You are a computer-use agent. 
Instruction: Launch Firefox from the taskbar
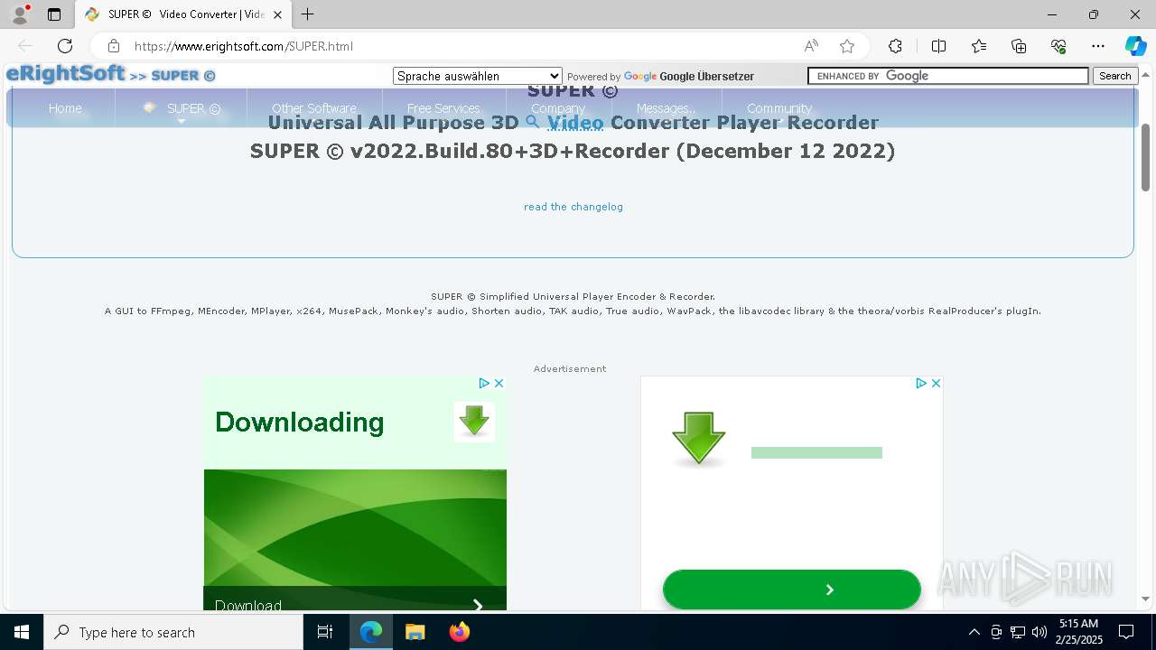(x=460, y=632)
